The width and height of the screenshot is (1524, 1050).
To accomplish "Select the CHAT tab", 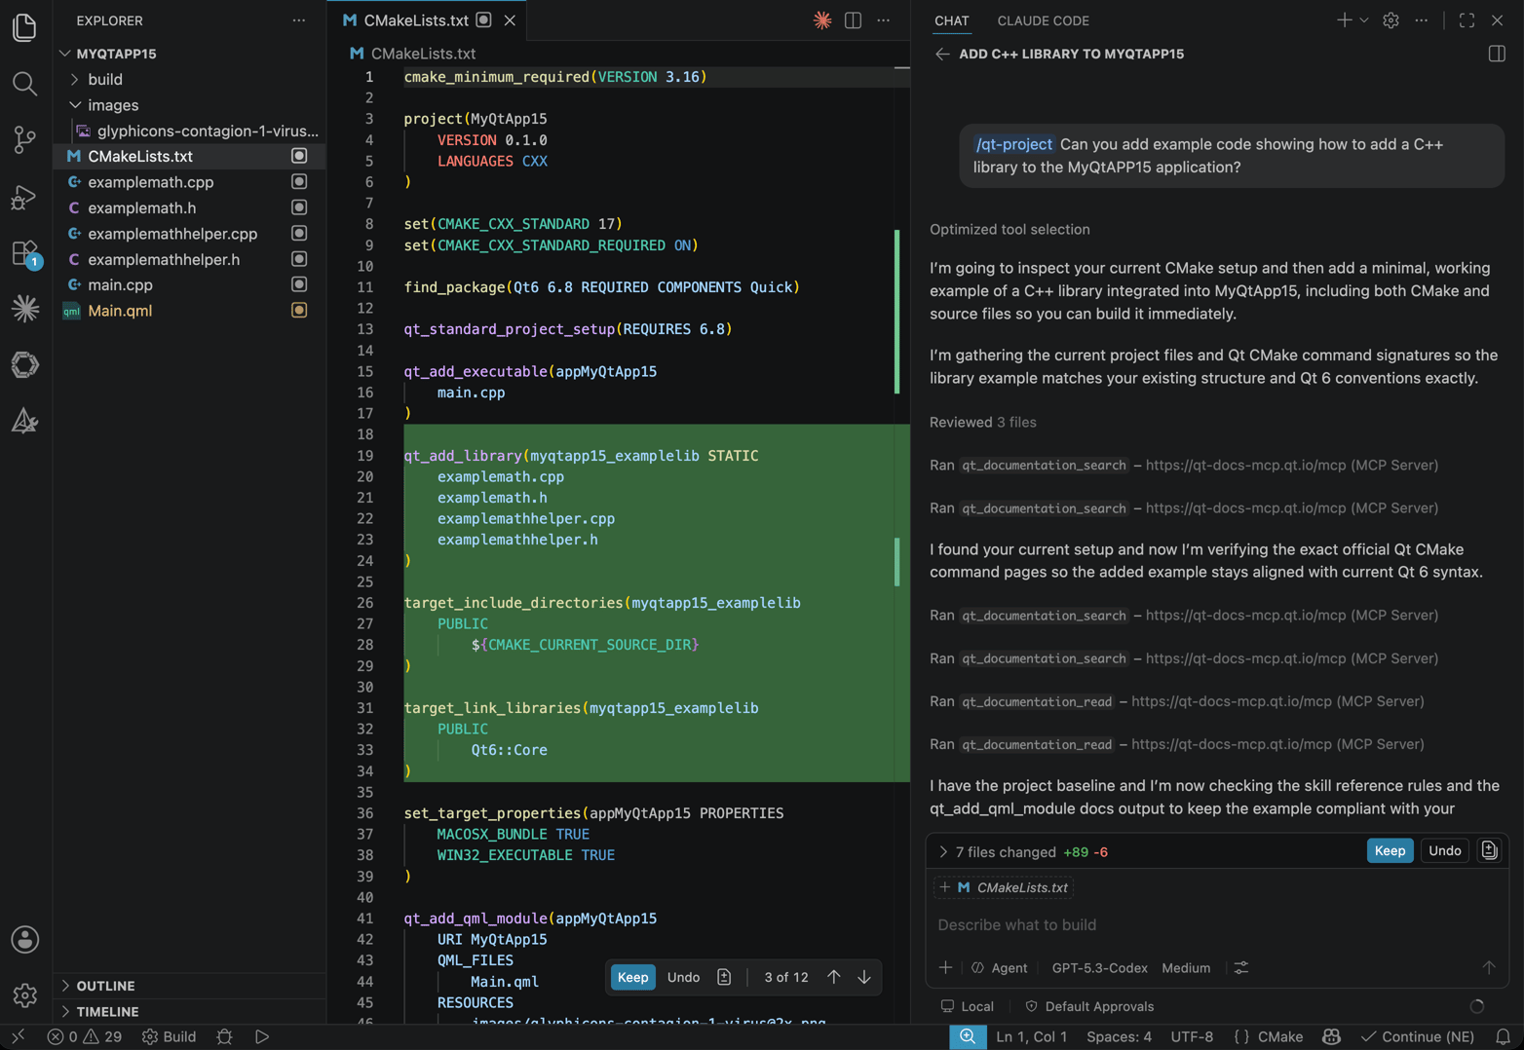I will click(951, 20).
